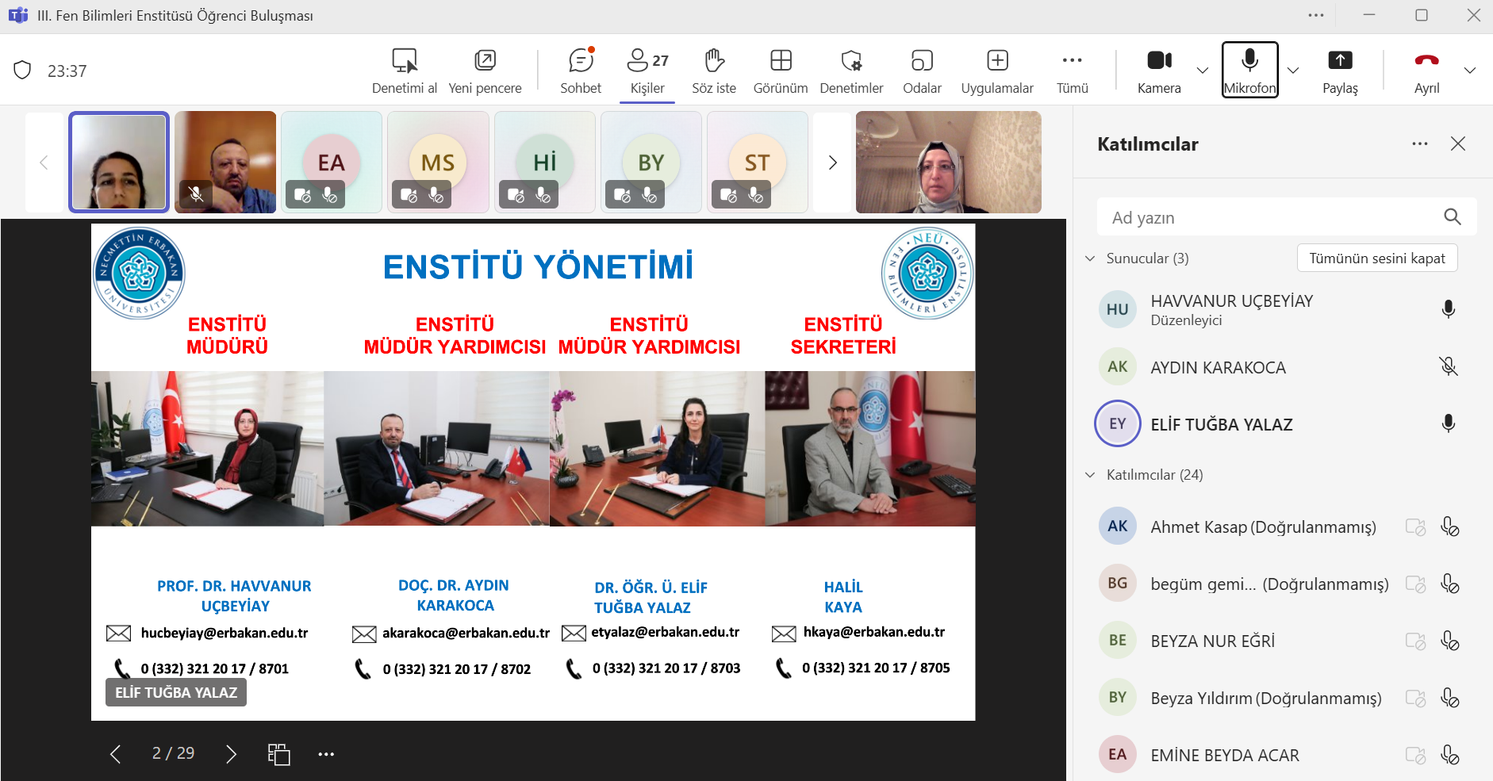
Task: Open the Sohbet chat icon
Action: [x=581, y=70]
